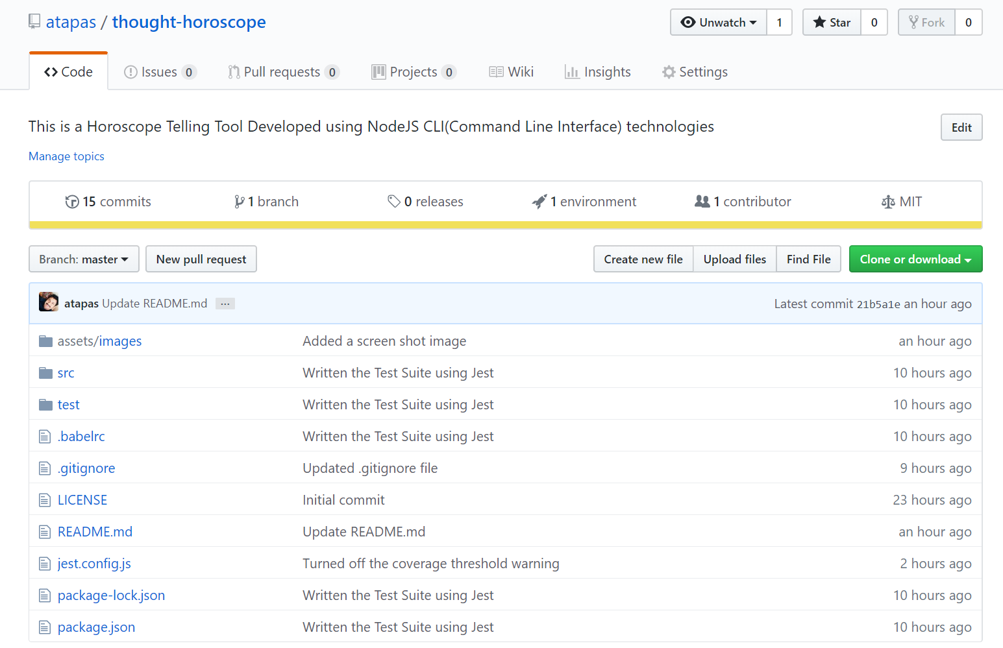The width and height of the screenshot is (1003, 648).
Task: Click the commits history clock icon
Action: tap(72, 202)
